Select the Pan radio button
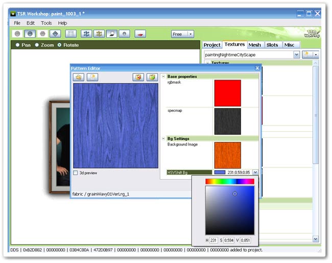The image size is (332, 263). (x=18, y=45)
